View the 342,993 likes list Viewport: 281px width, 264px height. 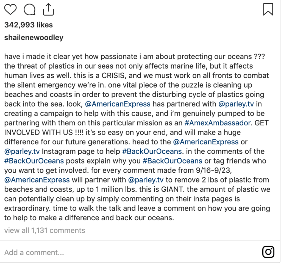tap(29, 25)
